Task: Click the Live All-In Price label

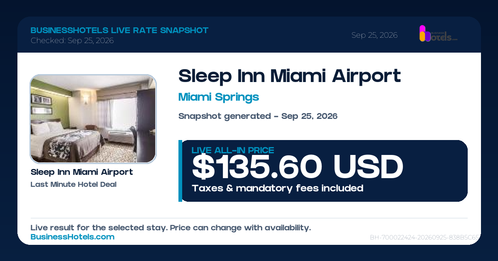Action: (233, 150)
